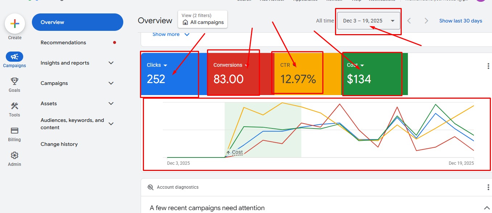Expand Insights and reports section
This screenshot has height=213, width=492.
click(111, 63)
